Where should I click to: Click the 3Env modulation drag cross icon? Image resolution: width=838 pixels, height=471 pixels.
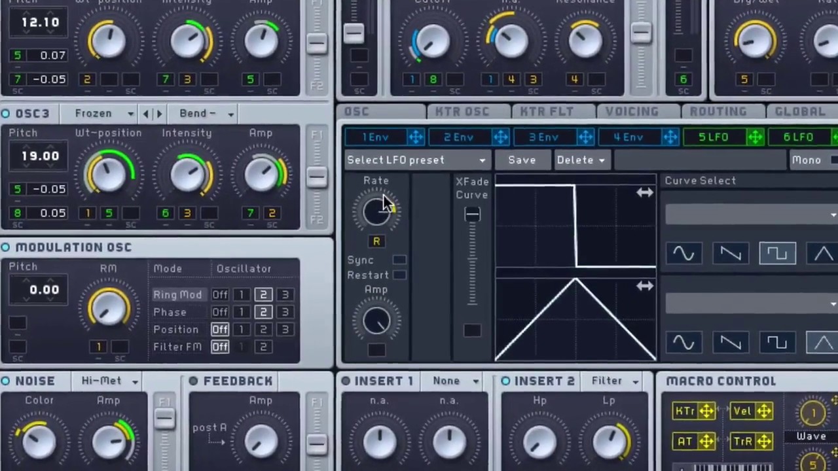tap(586, 137)
